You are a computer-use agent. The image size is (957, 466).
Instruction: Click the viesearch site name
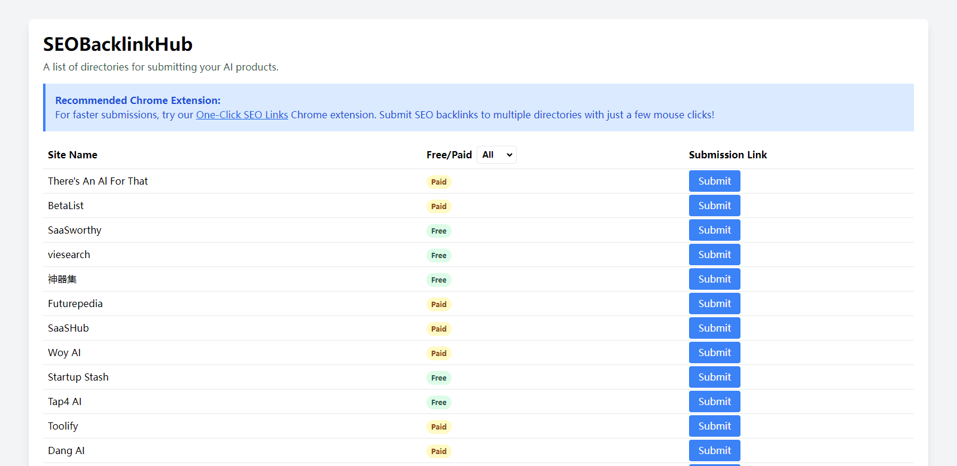tap(69, 255)
